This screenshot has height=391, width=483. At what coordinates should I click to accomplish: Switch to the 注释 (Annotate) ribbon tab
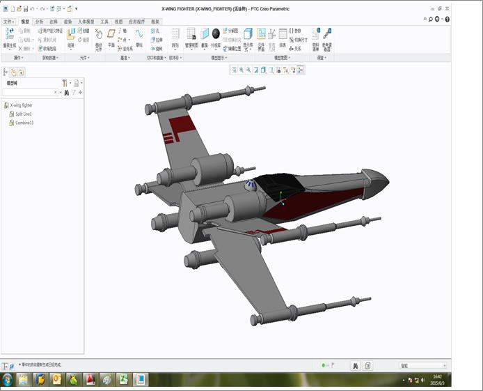tap(54, 22)
